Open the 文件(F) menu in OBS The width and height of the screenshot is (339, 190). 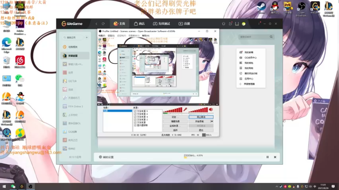point(102,35)
